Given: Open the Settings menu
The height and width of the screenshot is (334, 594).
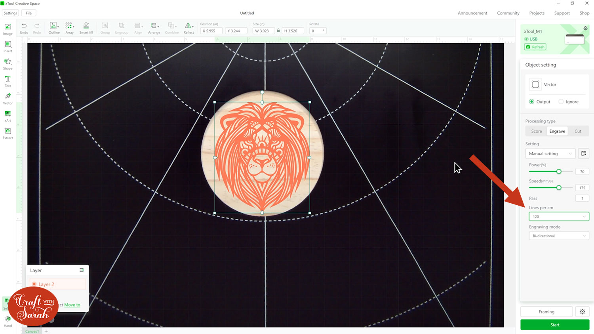Looking at the screenshot, I should [10, 13].
